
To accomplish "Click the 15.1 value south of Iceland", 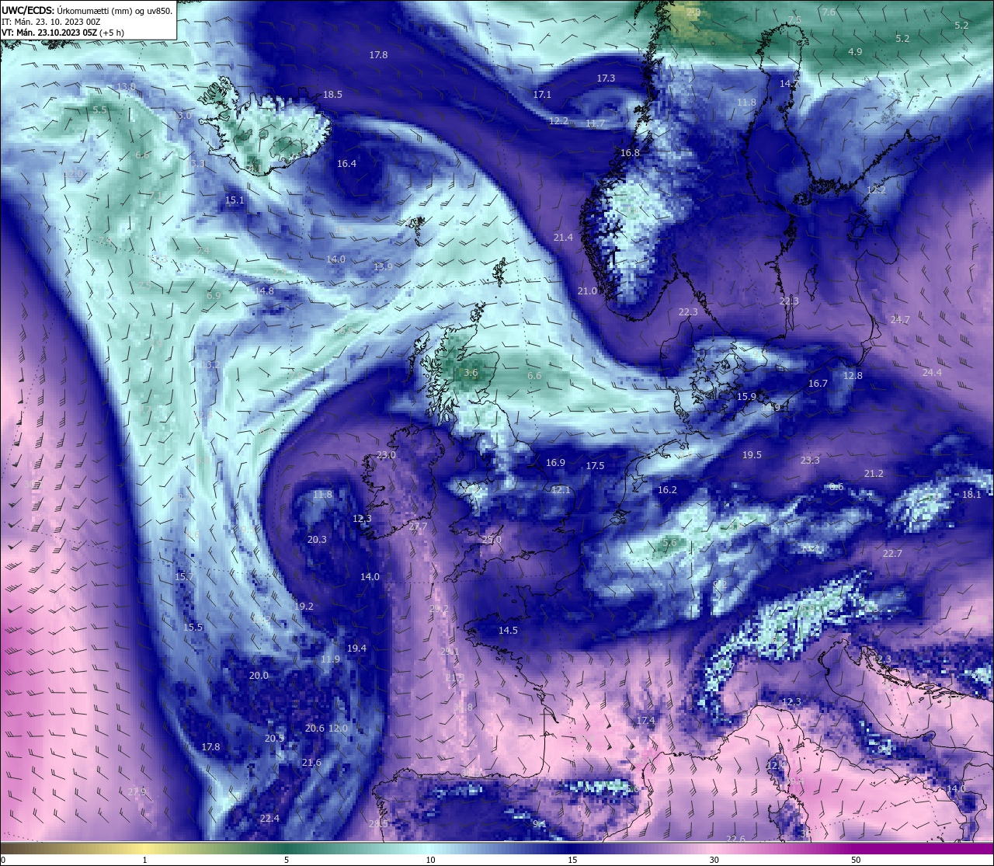I will click(x=235, y=200).
